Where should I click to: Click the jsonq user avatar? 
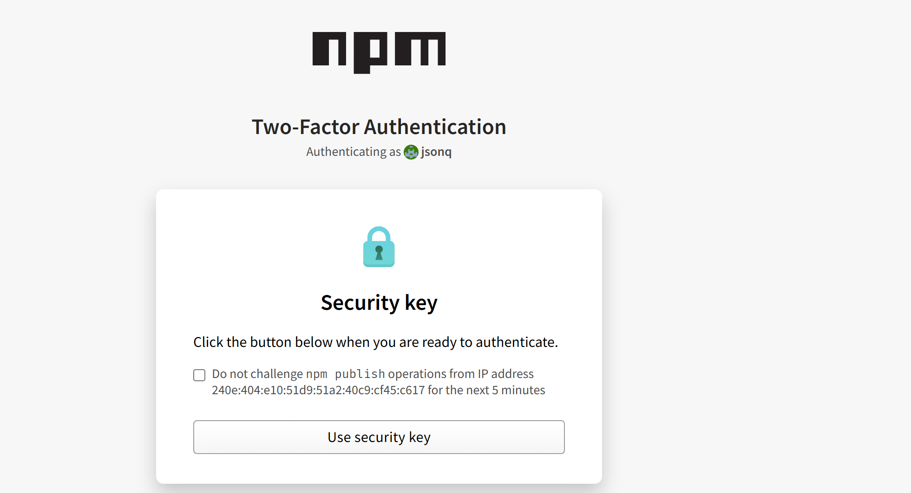click(x=411, y=152)
